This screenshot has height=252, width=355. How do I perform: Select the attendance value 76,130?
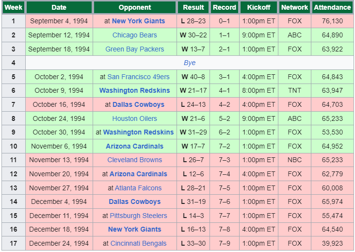[332, 21]
